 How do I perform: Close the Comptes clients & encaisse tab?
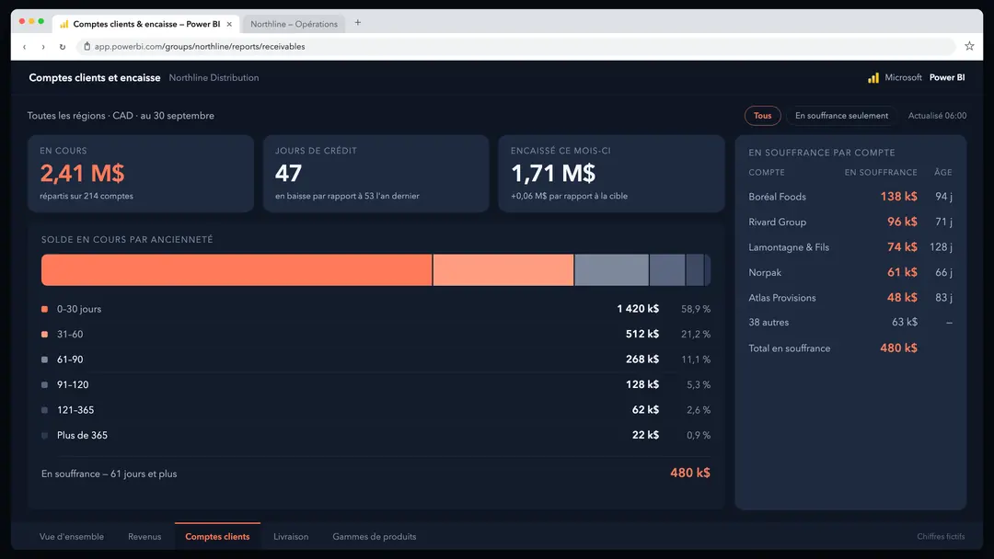point(229,24)
